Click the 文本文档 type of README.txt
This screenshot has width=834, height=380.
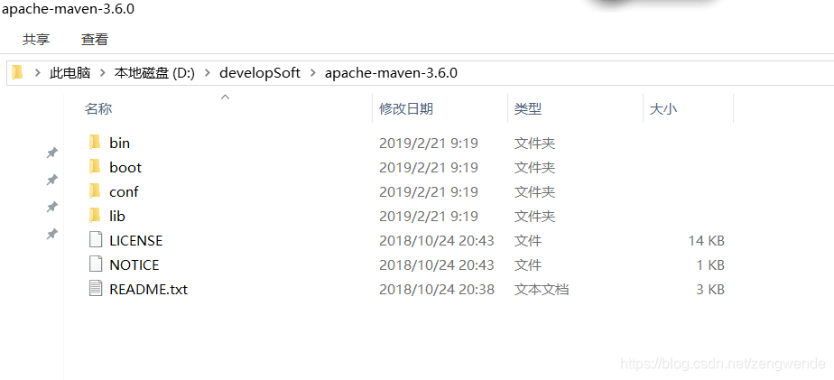(x=542, y=290)
